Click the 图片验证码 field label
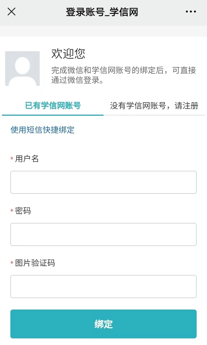 click(x=35, y=263)
